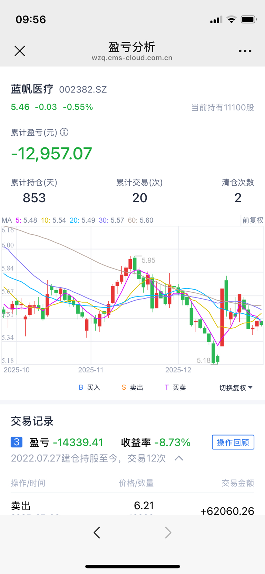Open the three-dot more options menu
The image size is (265, 574).
[x=245, y=51]
